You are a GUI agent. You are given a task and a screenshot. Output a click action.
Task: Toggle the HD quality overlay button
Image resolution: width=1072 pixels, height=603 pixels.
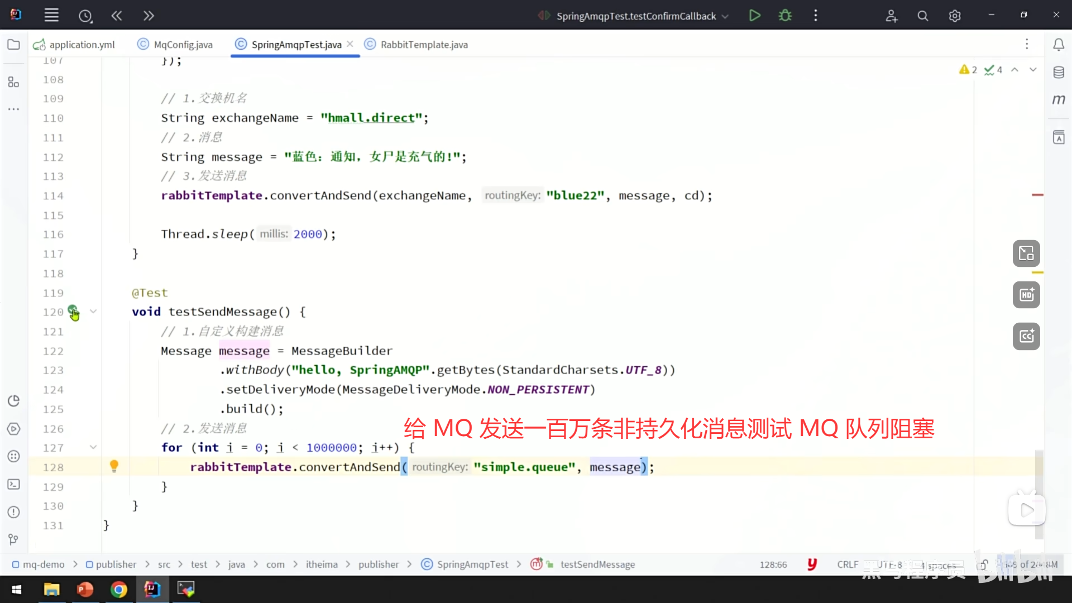[1026, 295]
